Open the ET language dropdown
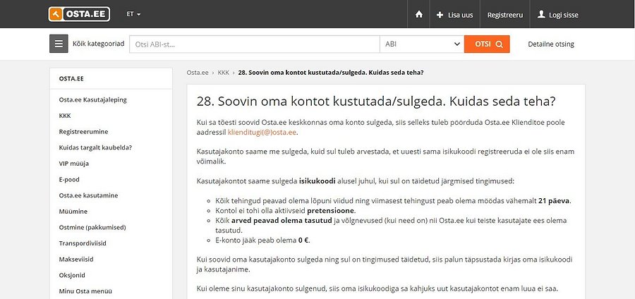The width and height of the screenshot is (635, 299). pos(133,14)
